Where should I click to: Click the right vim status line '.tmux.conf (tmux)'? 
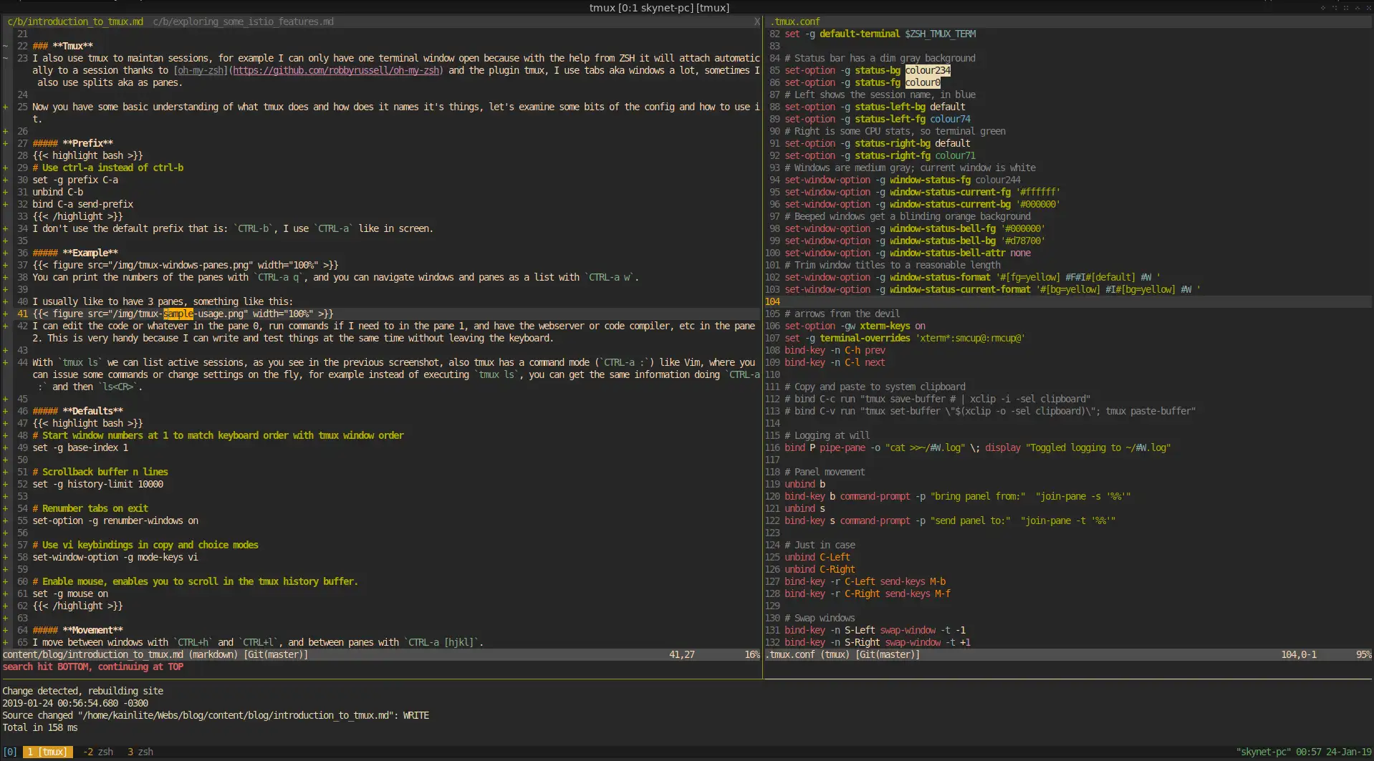pos(808,654)
